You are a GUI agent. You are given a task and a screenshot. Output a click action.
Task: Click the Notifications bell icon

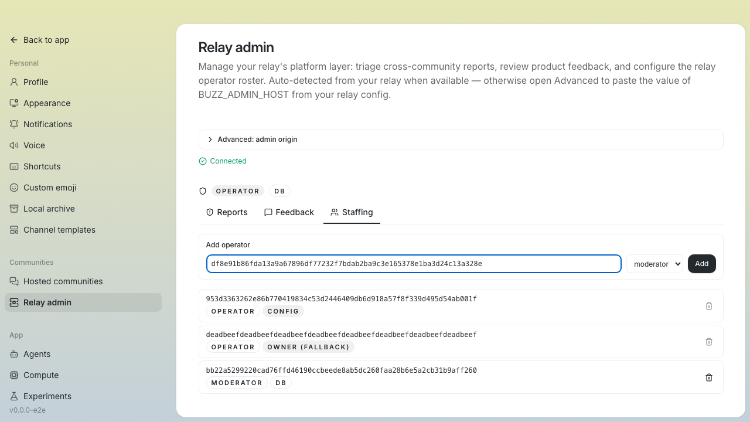tap(14, 124)
